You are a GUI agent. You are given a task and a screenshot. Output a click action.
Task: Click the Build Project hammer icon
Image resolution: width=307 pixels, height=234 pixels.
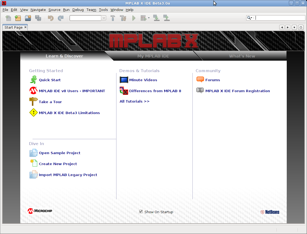pos(113,18)
